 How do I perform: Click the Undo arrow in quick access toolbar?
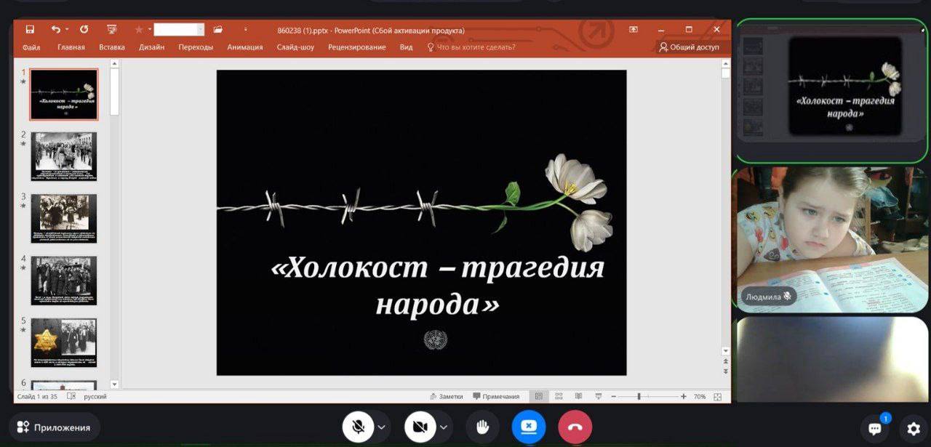coord(56,30)
